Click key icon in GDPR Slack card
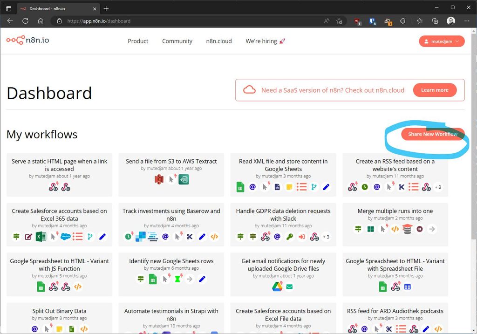 [x=290, y=237]
